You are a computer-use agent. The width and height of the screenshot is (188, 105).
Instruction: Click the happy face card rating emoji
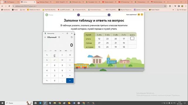coord(142,15)
